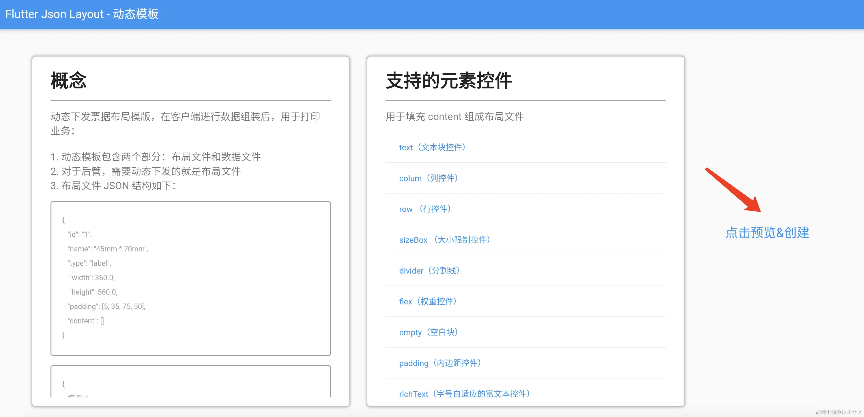
Task: Select padding (内边距控件) list entry
Action: click(x=440, y=363)
